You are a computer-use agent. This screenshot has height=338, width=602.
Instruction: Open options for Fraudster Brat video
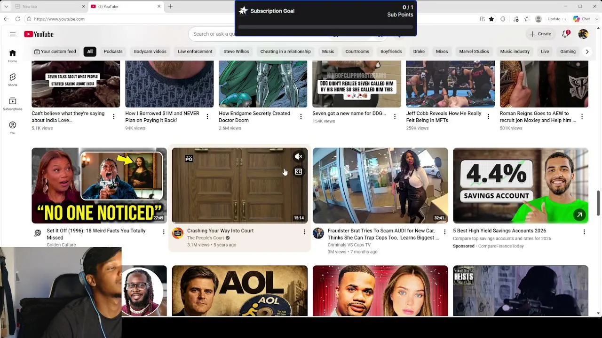click(x=444, y=232)
